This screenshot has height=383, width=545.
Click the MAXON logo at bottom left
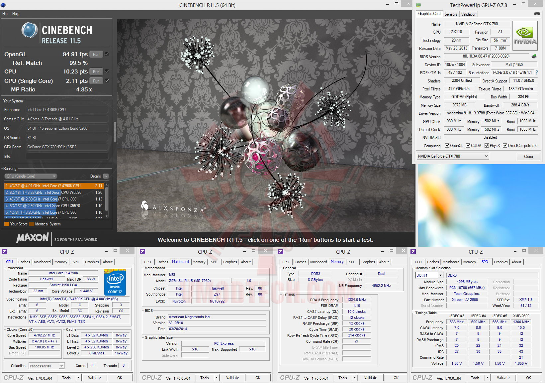pyautogui.click(x=33, y=238)
